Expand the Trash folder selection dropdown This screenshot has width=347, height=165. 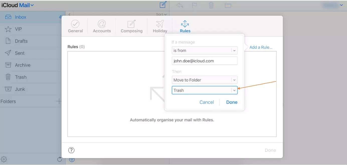click(x=234, y=90)
